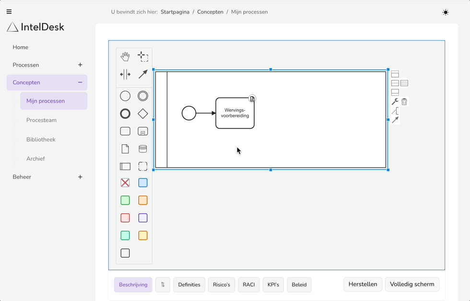This screenshot has height=301, width=470.
Task: Activate the hand tool in the palette
Action: 125,57
